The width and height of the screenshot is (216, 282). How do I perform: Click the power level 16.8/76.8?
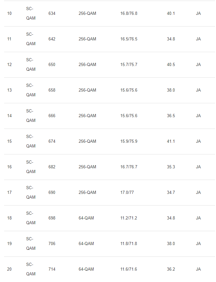pos(129,14)
